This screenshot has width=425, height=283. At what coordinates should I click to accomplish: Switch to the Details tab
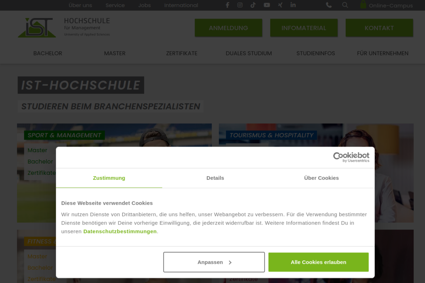tap(215, 178)
